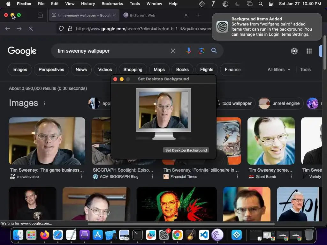Open Spotlight search in the menu bar
Viewport: 327px width, 245px height.
tap(261, 4)
